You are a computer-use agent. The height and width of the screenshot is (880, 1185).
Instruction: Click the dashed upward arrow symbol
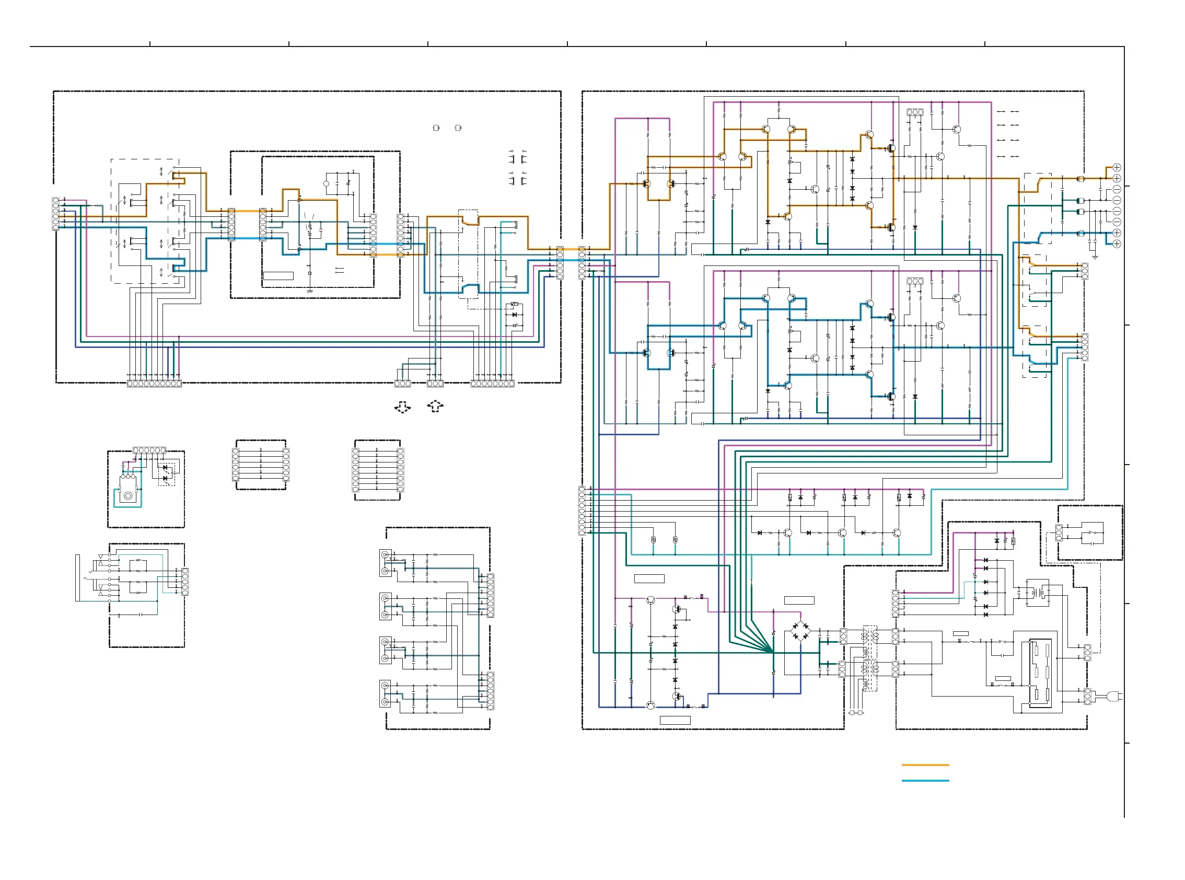[435, 407]
